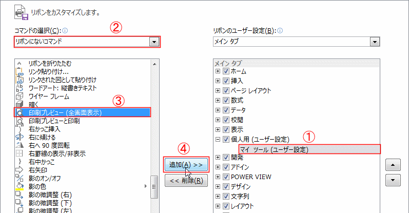Uncheck the 開発 tab checkbox
Viewport: 409px width, 213px height.
226,158
